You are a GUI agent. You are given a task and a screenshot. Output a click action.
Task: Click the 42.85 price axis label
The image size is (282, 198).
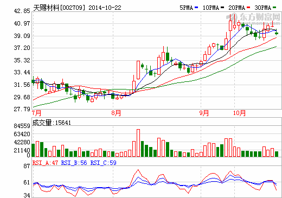[22, 11]
